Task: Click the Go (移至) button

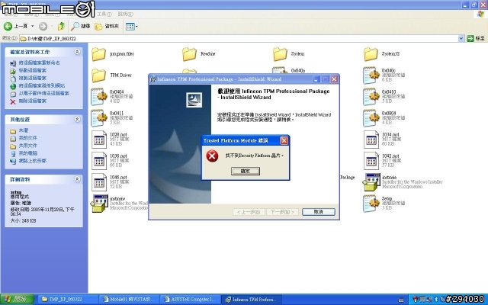Action: pos(476,38)
